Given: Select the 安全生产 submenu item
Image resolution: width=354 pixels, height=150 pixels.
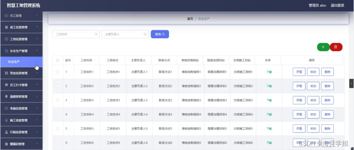Looking at the screenshot, I should (21, 62).
